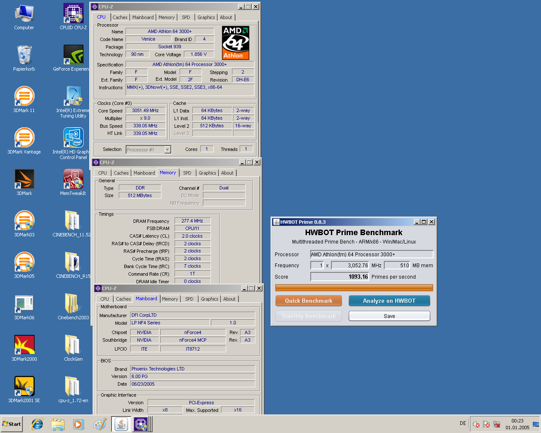Click Chipset value nForce4

point(193,332)
